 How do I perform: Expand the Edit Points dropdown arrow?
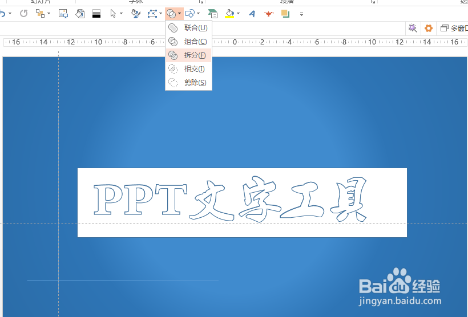coord(160,14)
